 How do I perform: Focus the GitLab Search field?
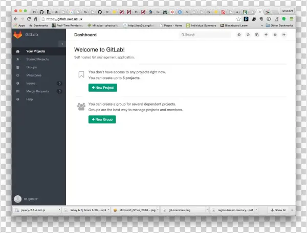205,35
